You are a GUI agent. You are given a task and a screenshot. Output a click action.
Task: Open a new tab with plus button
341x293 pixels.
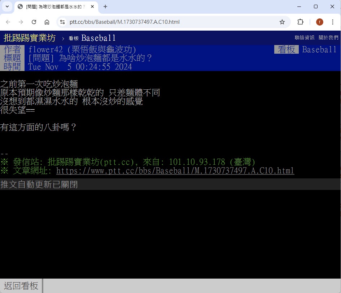pos(105,6)
